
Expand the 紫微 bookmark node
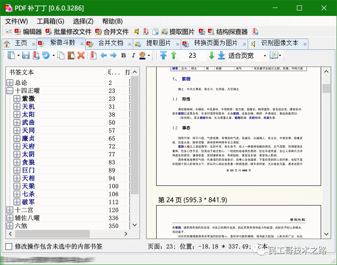pyautogui.click(x=17, y=99)
